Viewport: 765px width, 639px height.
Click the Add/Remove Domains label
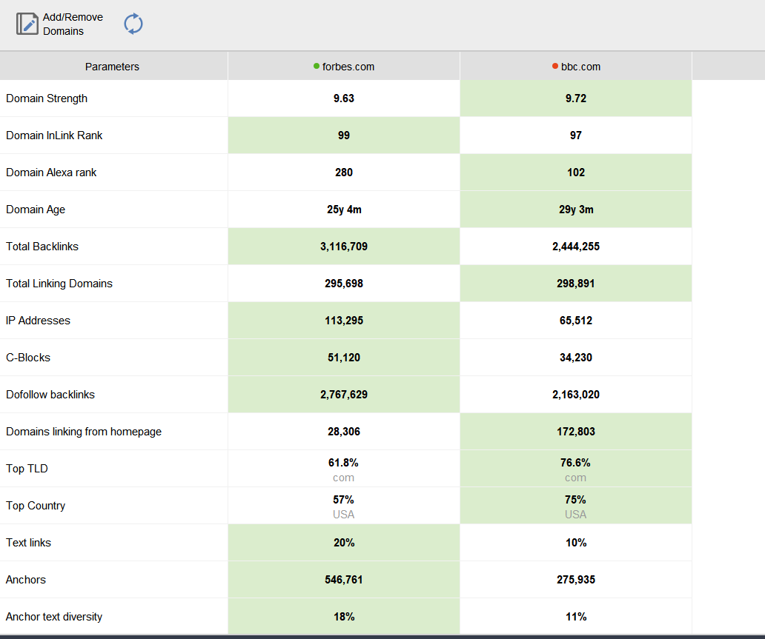[73, 24]
